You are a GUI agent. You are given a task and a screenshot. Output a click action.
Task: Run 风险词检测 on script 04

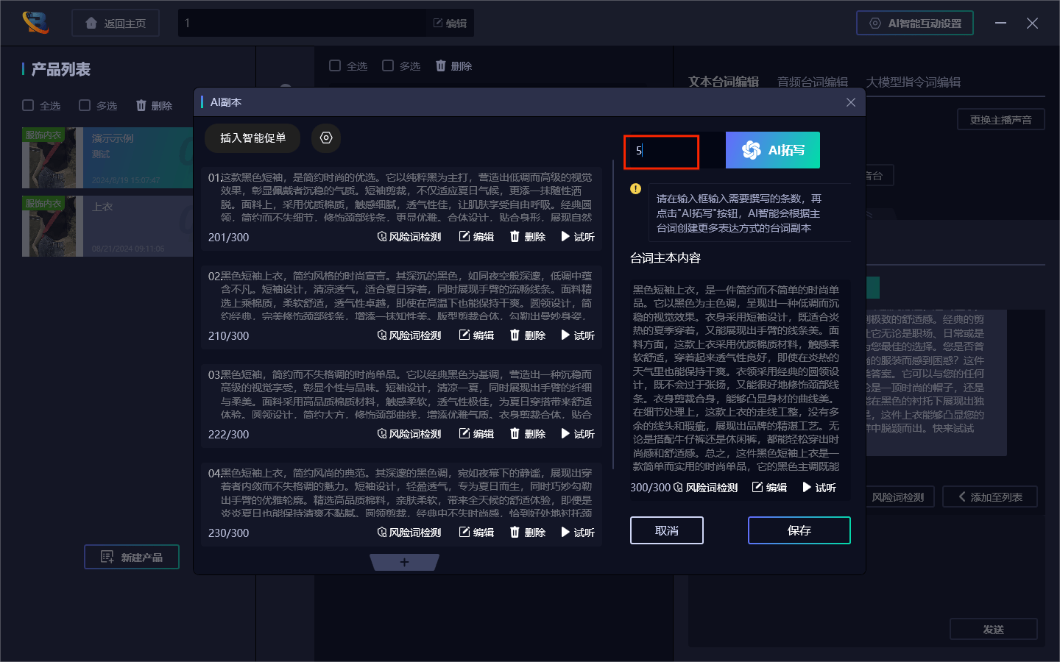pos(409,533)
